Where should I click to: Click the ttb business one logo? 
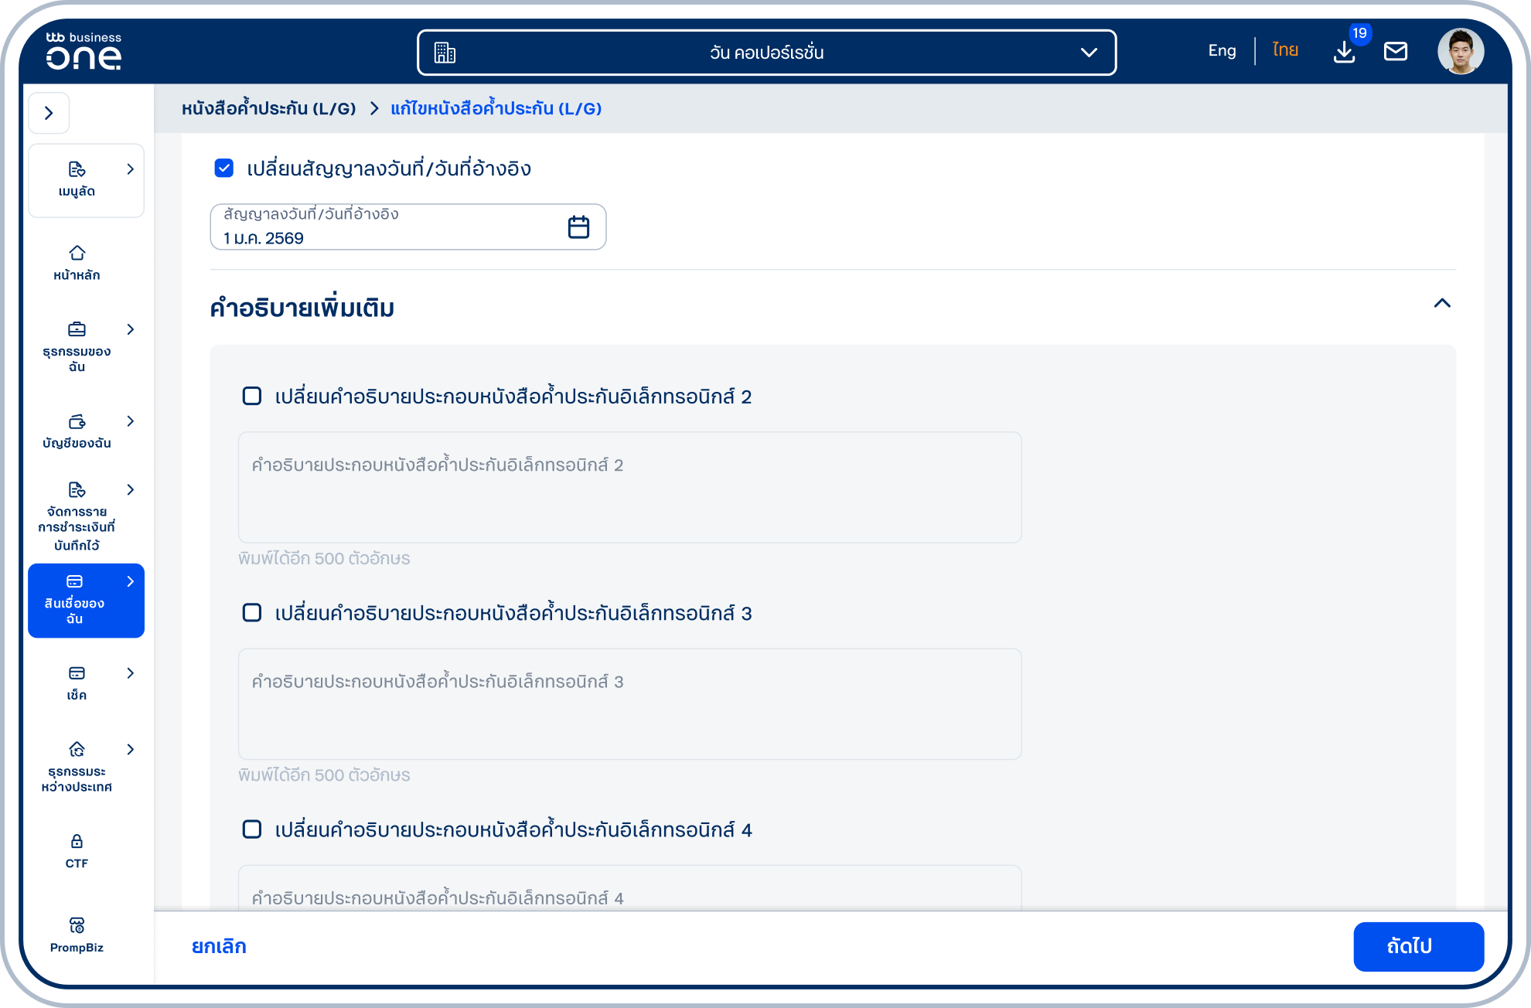tap(84, 51)
